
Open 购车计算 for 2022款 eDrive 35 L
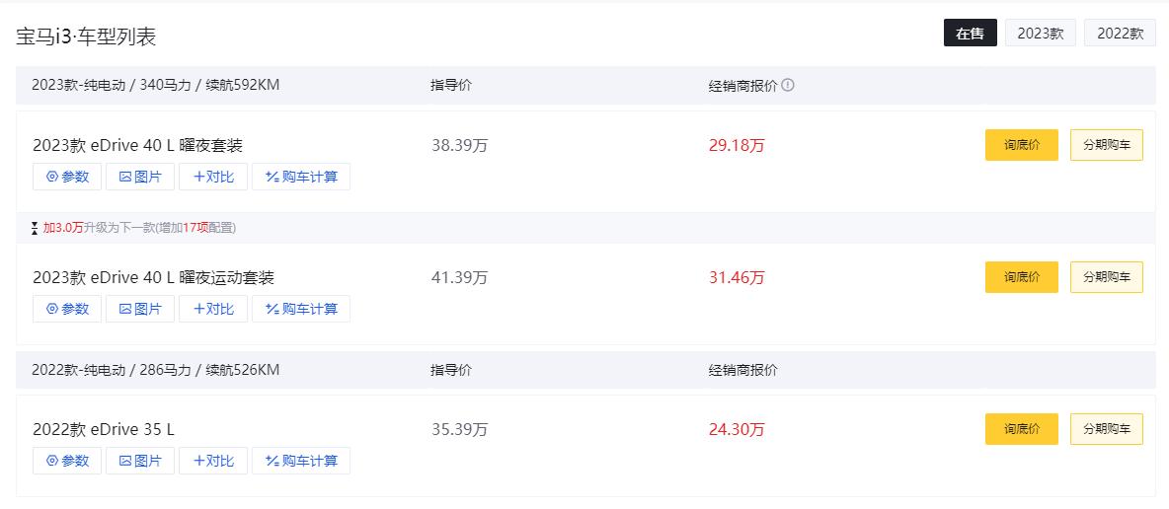301,461
